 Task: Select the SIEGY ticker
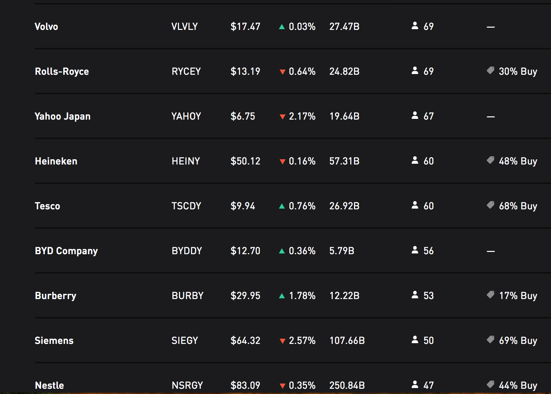[x=185, y=341]
